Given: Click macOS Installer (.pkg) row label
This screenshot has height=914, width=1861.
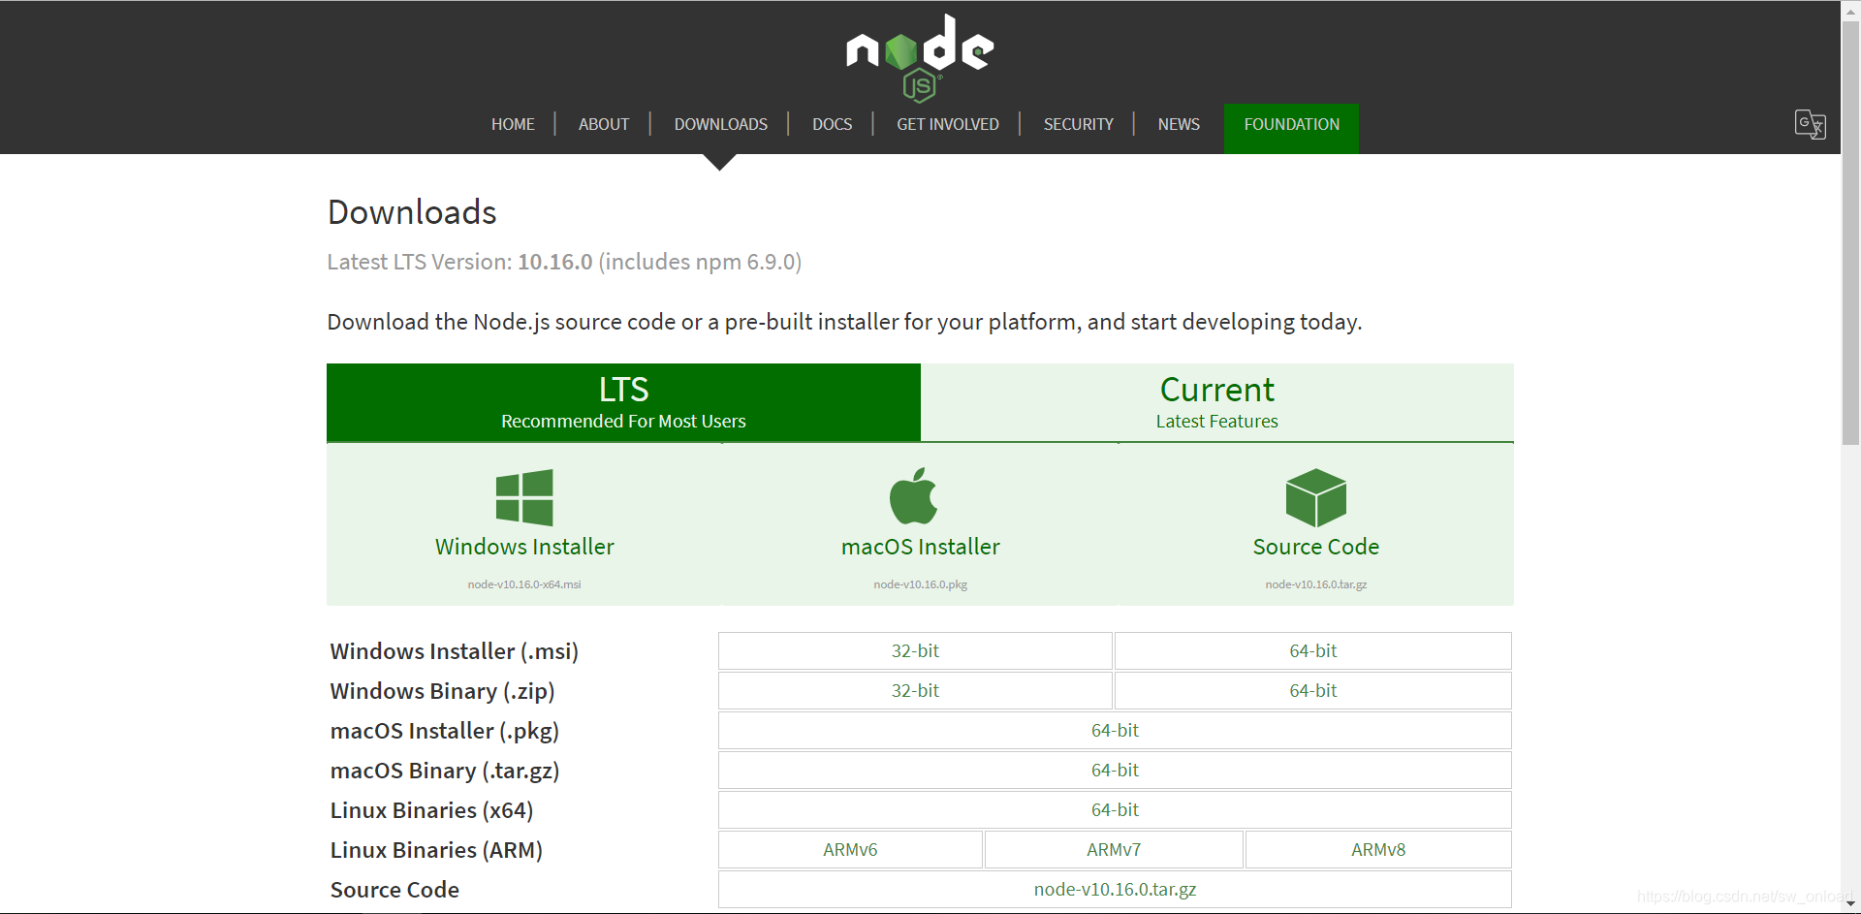Looking at the screenshot, I should tap(445, 731).
